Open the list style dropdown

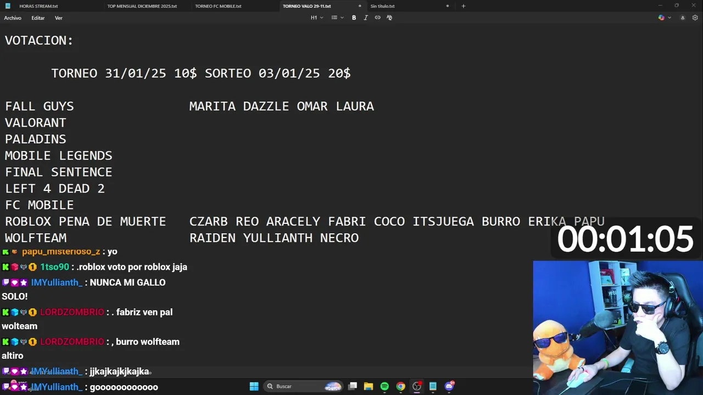tap(337, 18)
